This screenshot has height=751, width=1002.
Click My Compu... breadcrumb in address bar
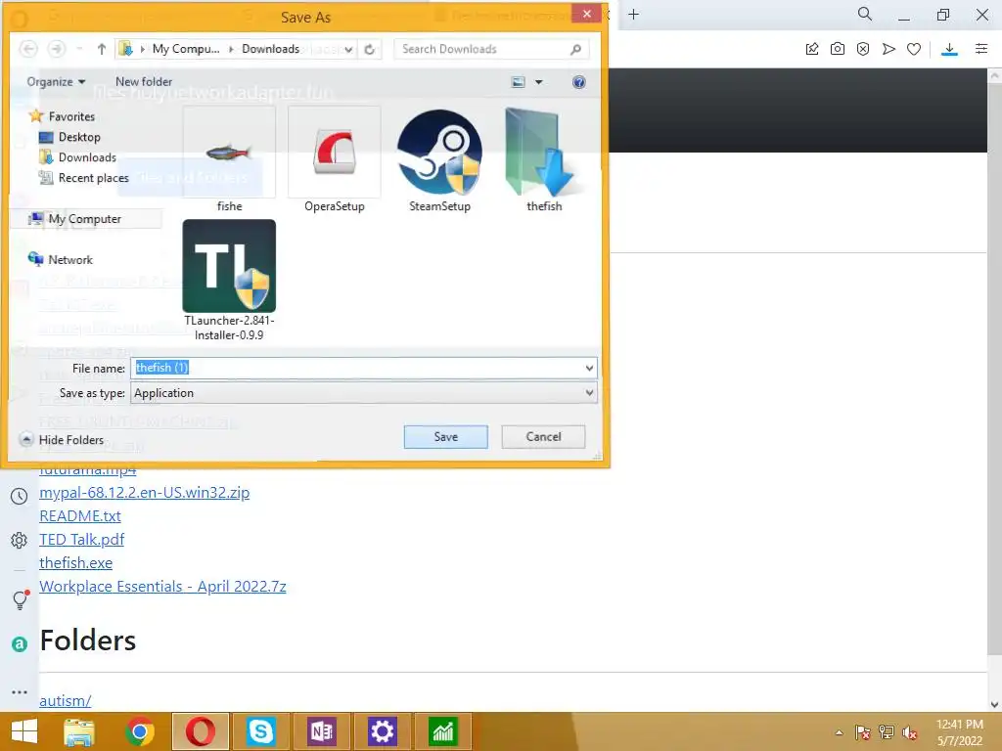tap(186, 49)
